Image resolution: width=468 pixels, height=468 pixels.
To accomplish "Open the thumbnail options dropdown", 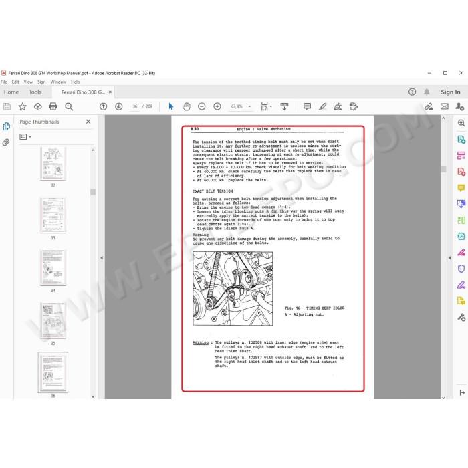I will point(25,136).
